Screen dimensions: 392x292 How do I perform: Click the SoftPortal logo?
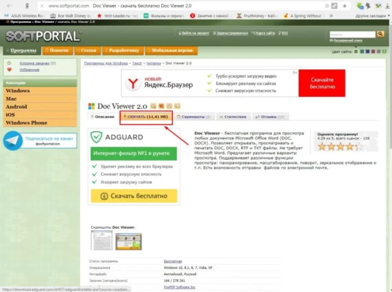(x=43, y=36)
